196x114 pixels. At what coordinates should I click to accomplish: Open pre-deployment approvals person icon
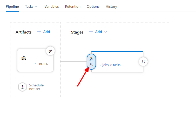(91, 65)
